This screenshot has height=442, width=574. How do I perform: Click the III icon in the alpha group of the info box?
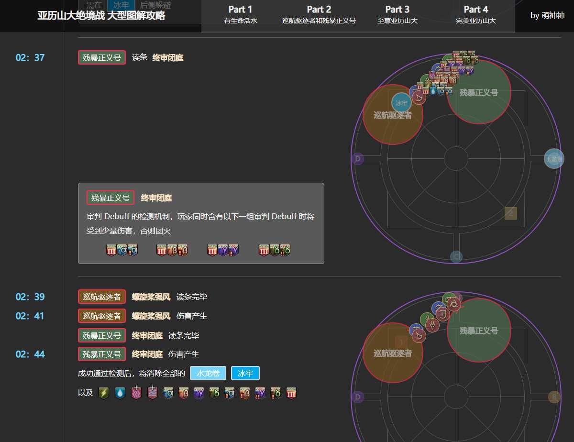[x=111, y=250]
